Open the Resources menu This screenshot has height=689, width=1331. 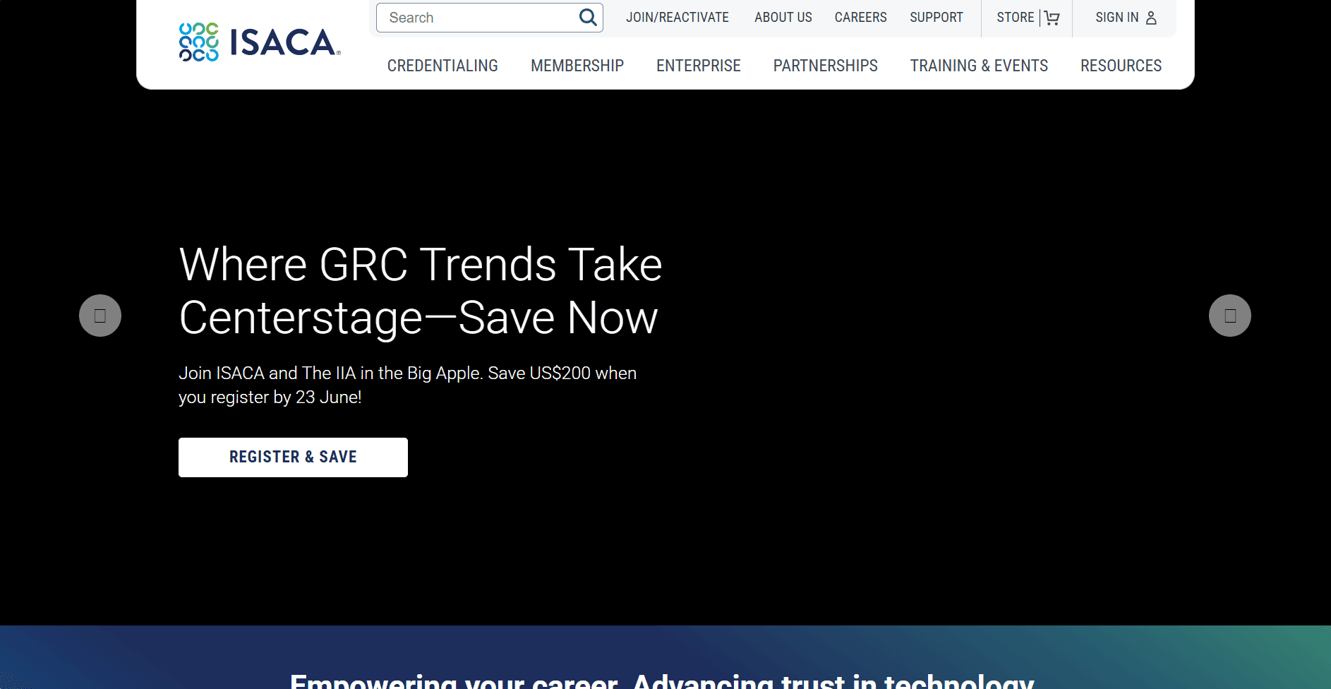click(x=1121, y=66)
